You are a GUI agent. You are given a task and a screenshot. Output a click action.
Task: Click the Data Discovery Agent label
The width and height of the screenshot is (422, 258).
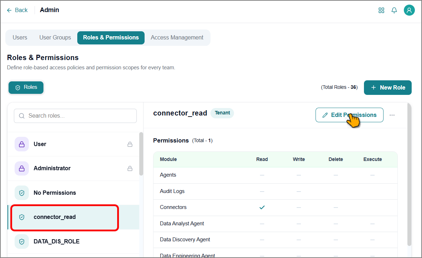coord(185,240)
